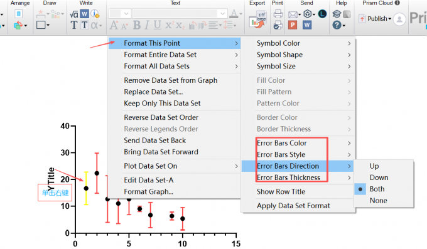427x249 pixels.
Task: Choose Error Bars Color menu item
Action: [281, 143]
